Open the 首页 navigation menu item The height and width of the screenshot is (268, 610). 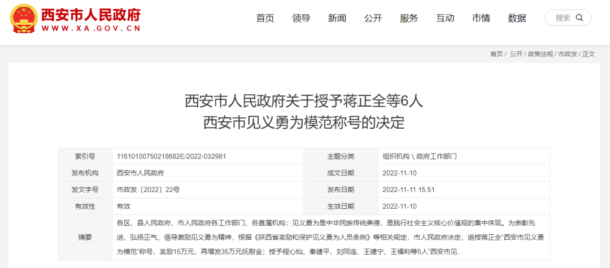(265, 18)
